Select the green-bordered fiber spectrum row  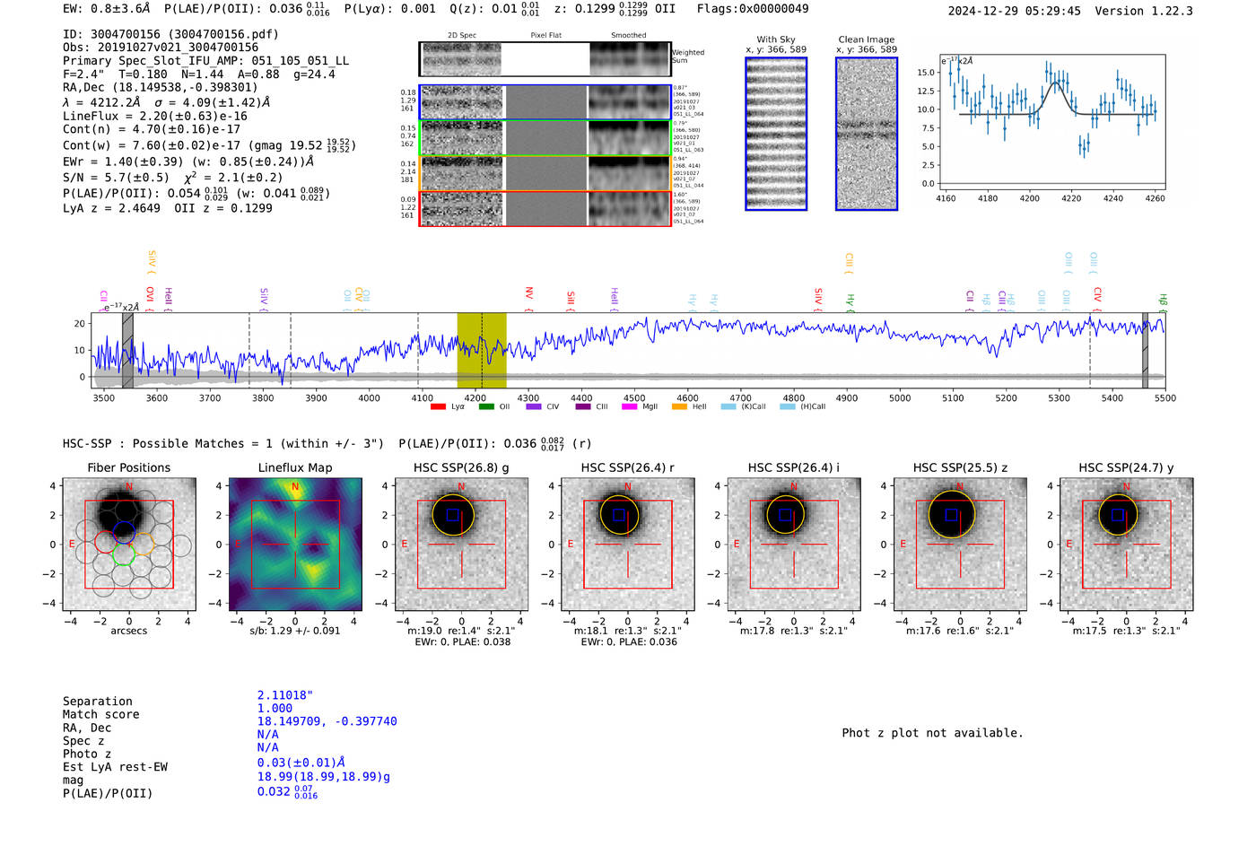pos(545,137)
